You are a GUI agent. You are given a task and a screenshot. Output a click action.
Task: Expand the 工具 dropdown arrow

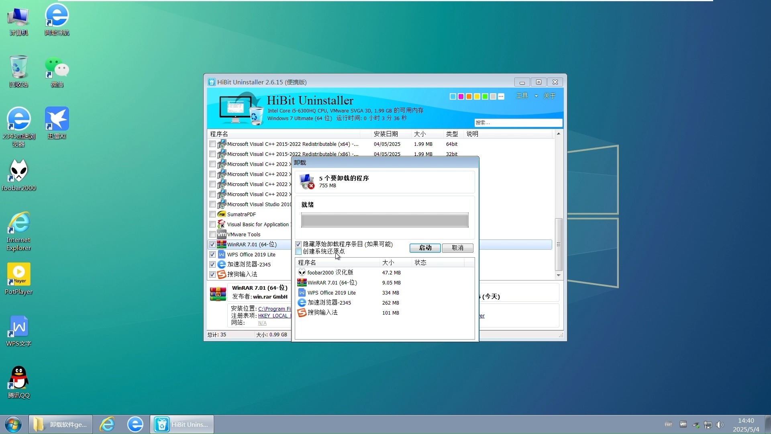pos(536,96)
